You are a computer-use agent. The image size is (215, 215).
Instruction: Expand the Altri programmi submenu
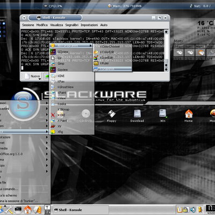click(71, 46)
